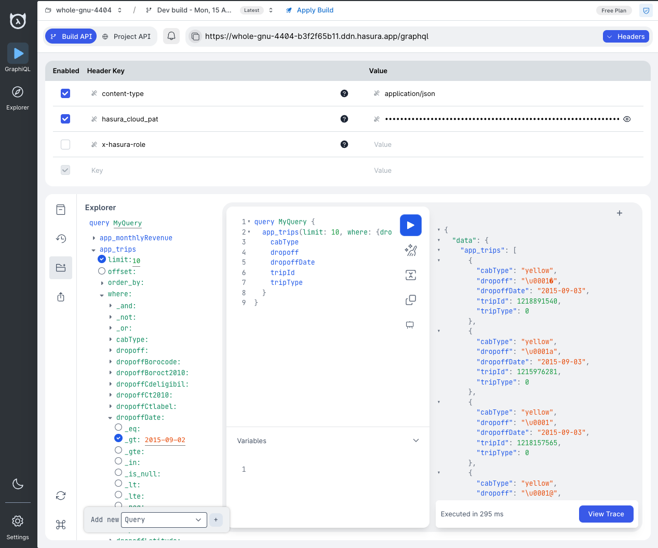Screen dimensions: 658x548
Task: Add a new tab with plus icon
Action: (620, 213)
